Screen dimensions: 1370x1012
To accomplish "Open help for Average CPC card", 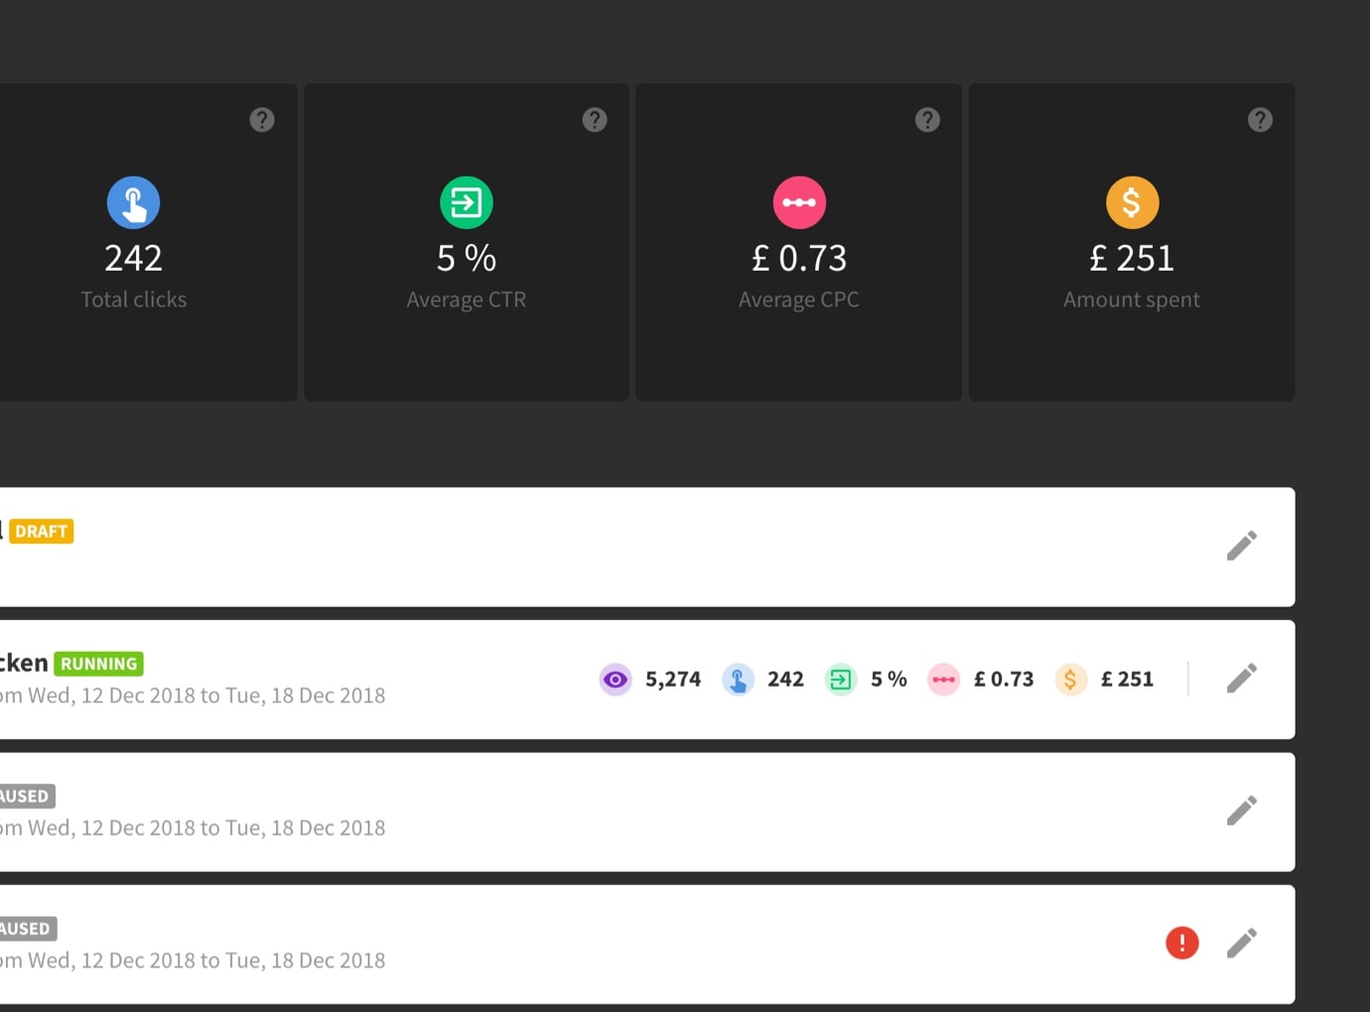I will 927,120.
